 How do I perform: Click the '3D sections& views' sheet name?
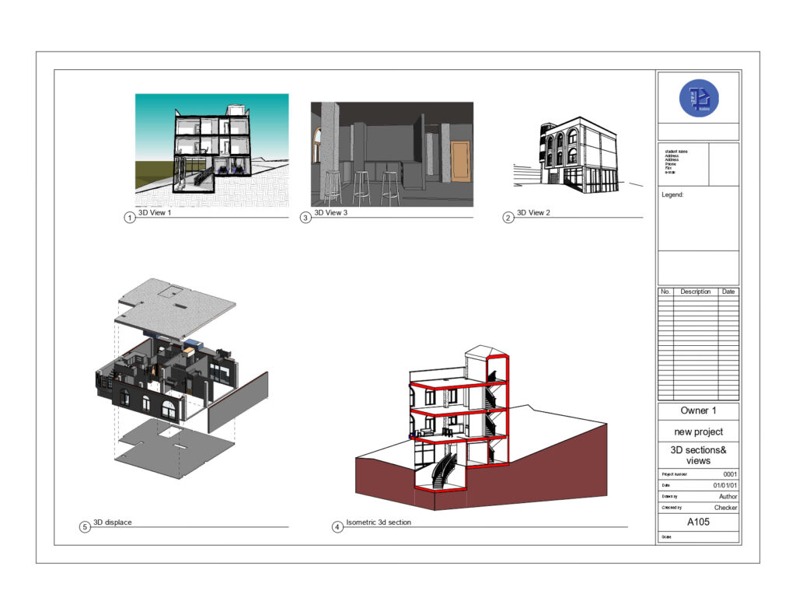(x=698, y=455)
